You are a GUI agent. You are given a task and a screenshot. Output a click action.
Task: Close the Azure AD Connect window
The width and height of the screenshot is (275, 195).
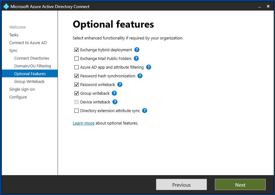(x=268, y=6)
